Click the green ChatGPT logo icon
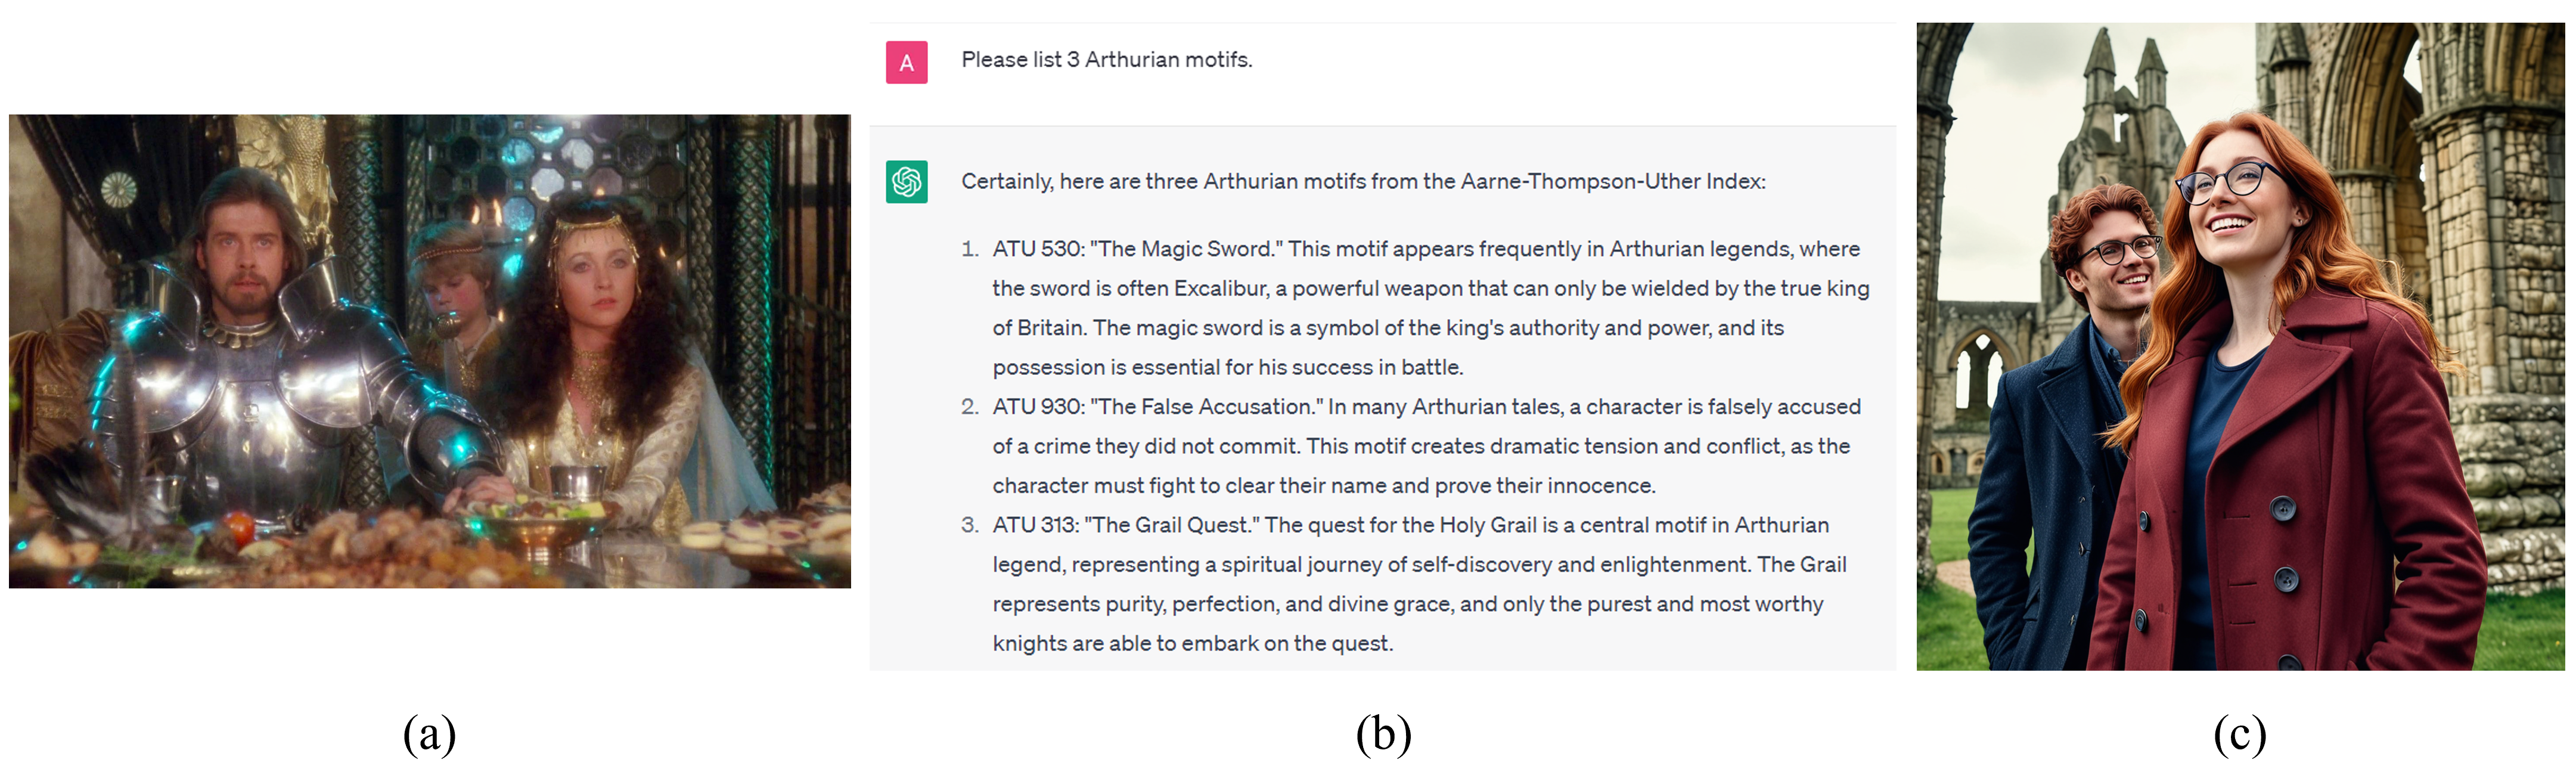 (x=906, y=182)
